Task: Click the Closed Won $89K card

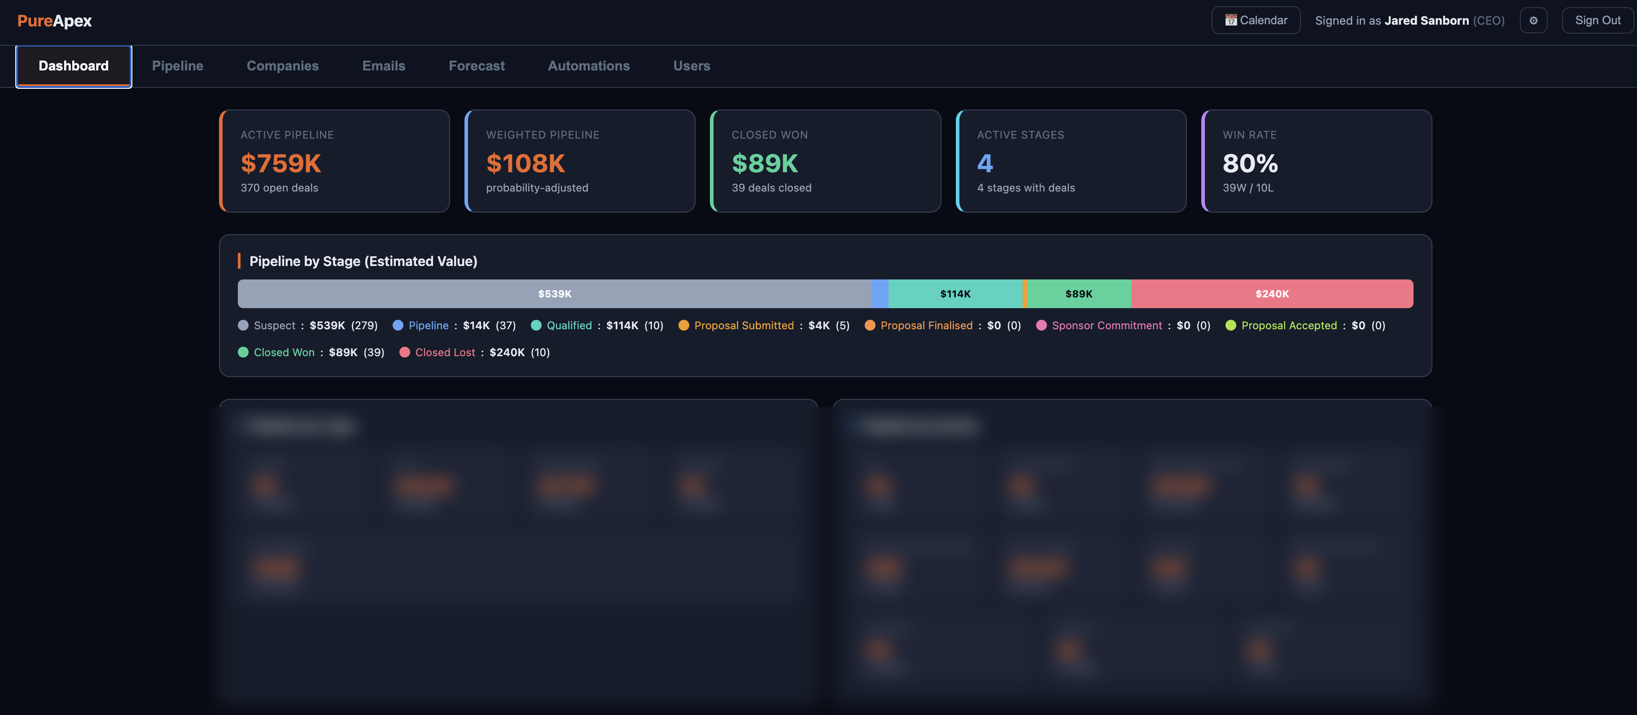Action: point(825,161)
